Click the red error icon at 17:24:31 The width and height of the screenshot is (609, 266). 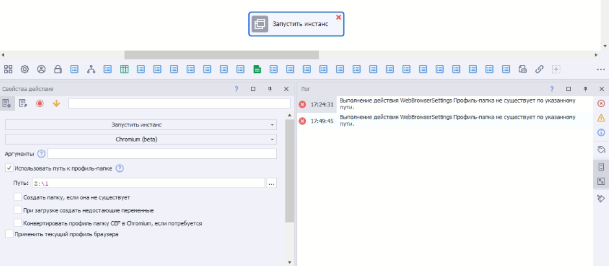click(303, 104)
